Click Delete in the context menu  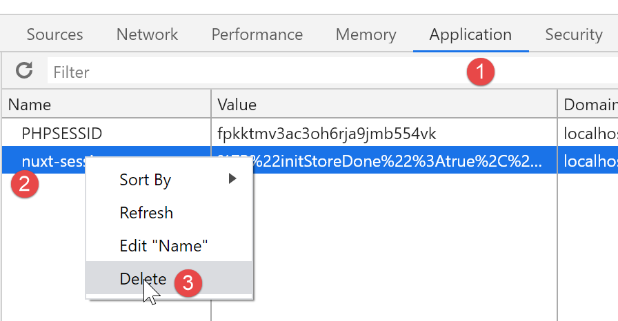click(x=143, y=279)
